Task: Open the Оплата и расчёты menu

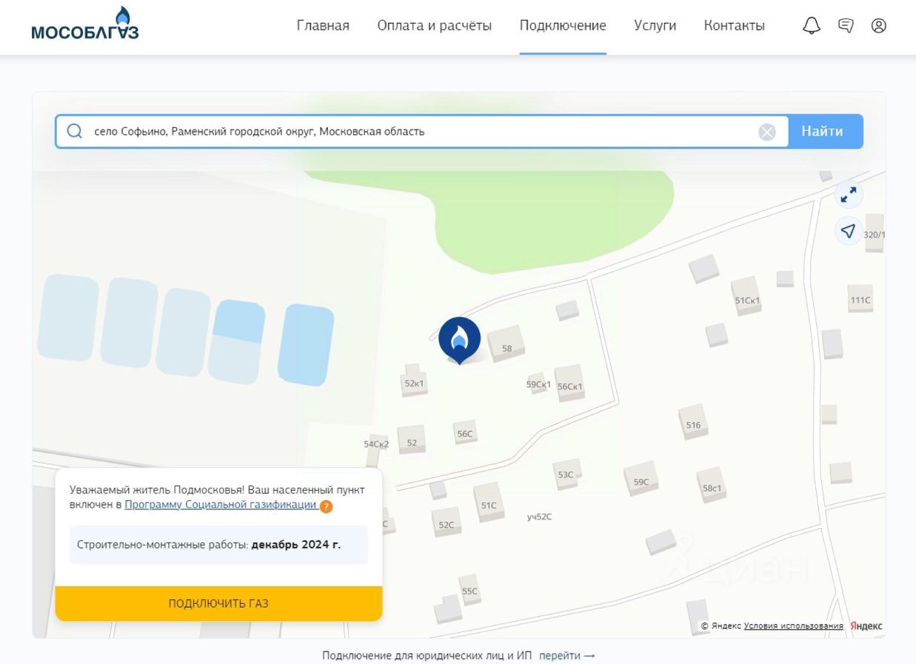Action: [x=434, y=26]
